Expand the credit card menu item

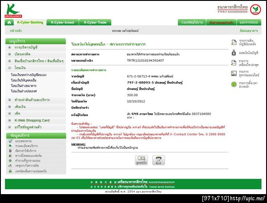point(9,54)
